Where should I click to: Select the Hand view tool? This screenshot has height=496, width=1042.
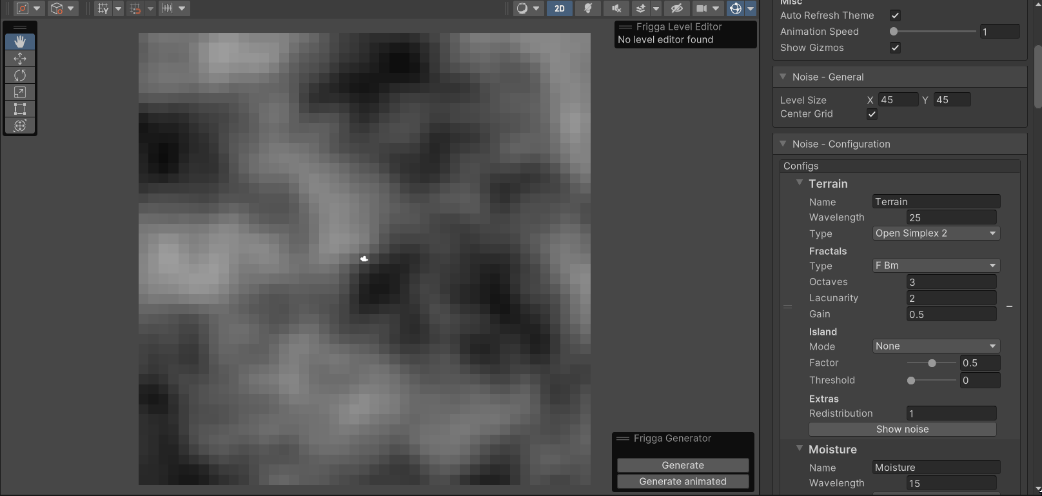coord(20,42)
